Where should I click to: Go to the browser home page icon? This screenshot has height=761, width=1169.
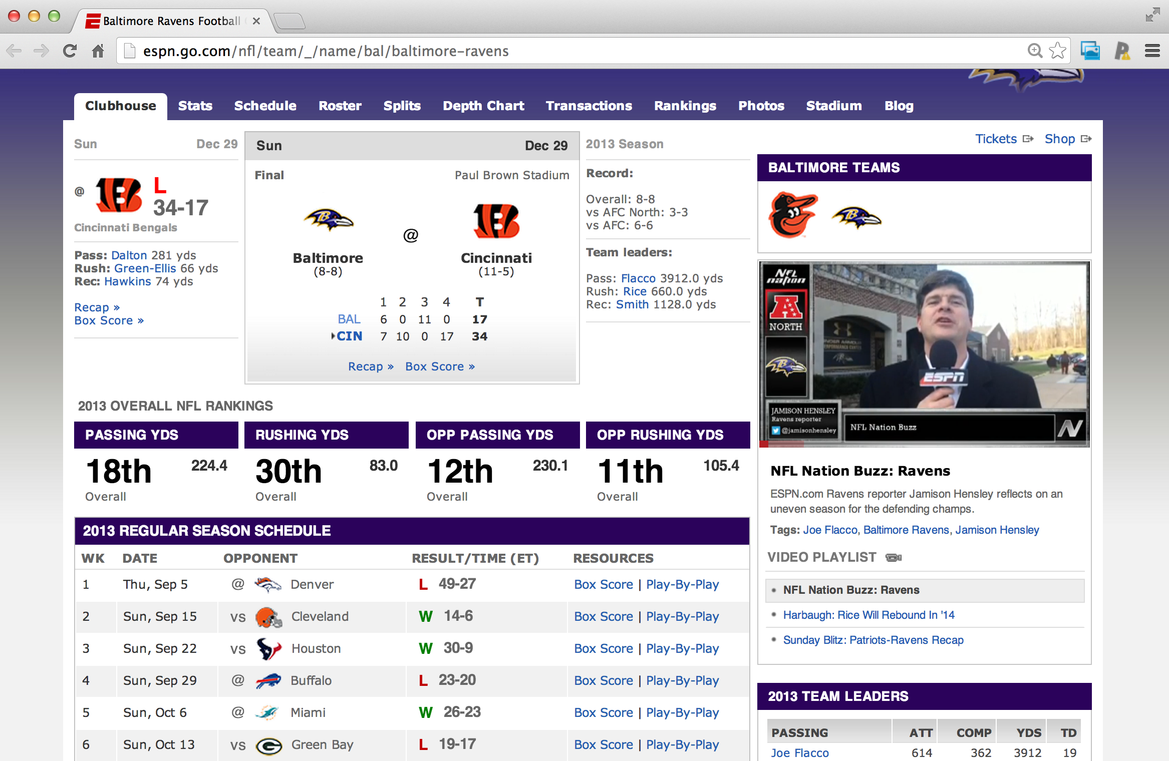tap(98, 51)
